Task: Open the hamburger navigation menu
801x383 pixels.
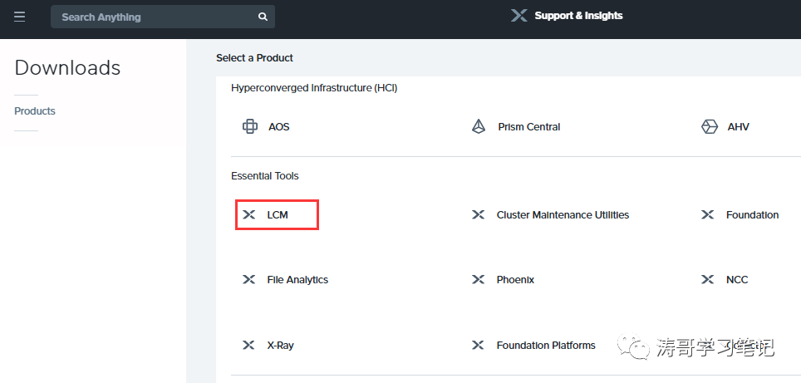Action: pyautogui.click(x=19, y=17)
